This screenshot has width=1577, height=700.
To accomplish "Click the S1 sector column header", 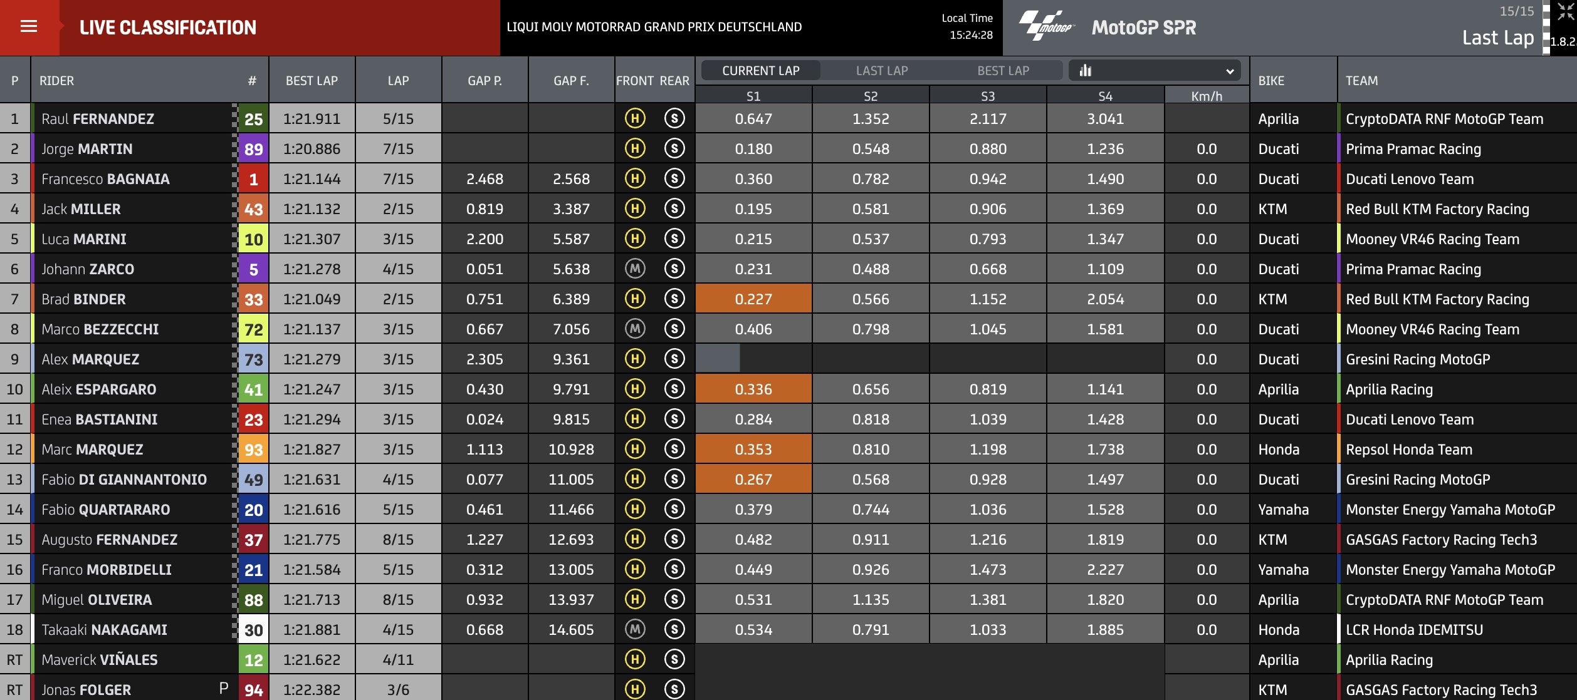I will pyautogui.click(x=753, y=96).
